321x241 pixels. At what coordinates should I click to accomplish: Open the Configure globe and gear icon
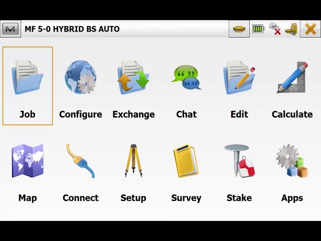(80, 78)
